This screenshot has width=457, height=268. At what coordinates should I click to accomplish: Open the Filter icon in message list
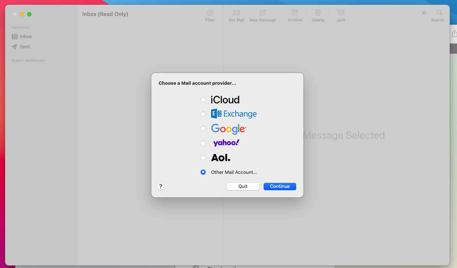[210, 13]
